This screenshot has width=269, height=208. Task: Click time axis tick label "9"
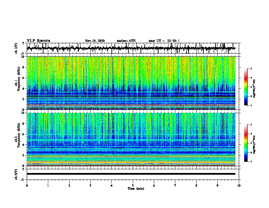217,186
